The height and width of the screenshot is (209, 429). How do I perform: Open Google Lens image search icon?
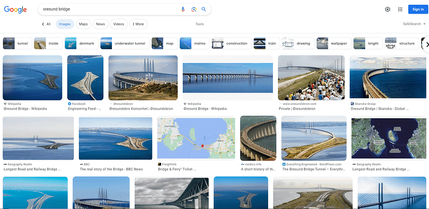point(194,9)
